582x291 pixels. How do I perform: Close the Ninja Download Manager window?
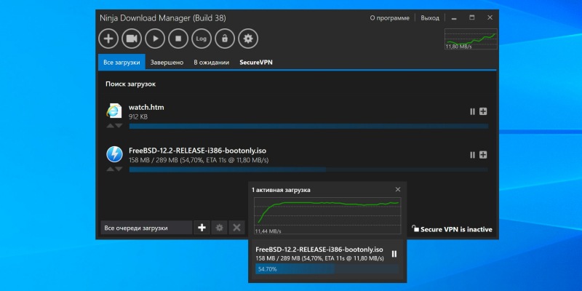coord(490,17)
